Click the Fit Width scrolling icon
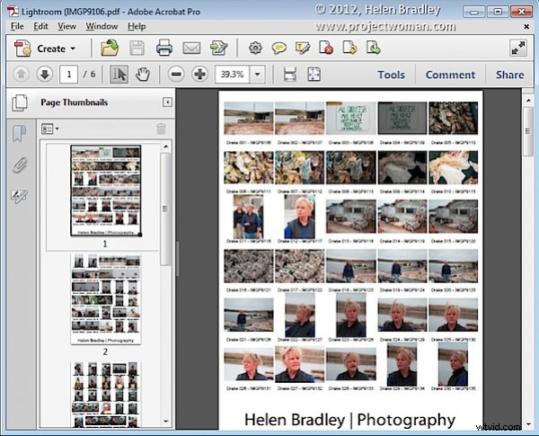 290,74
